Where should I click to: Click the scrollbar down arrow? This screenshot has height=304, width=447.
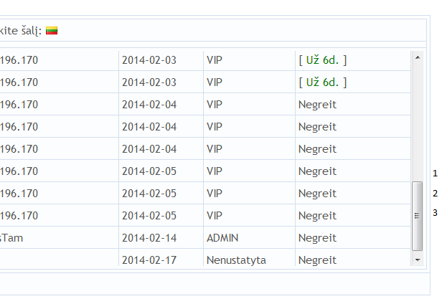(418, 260)
